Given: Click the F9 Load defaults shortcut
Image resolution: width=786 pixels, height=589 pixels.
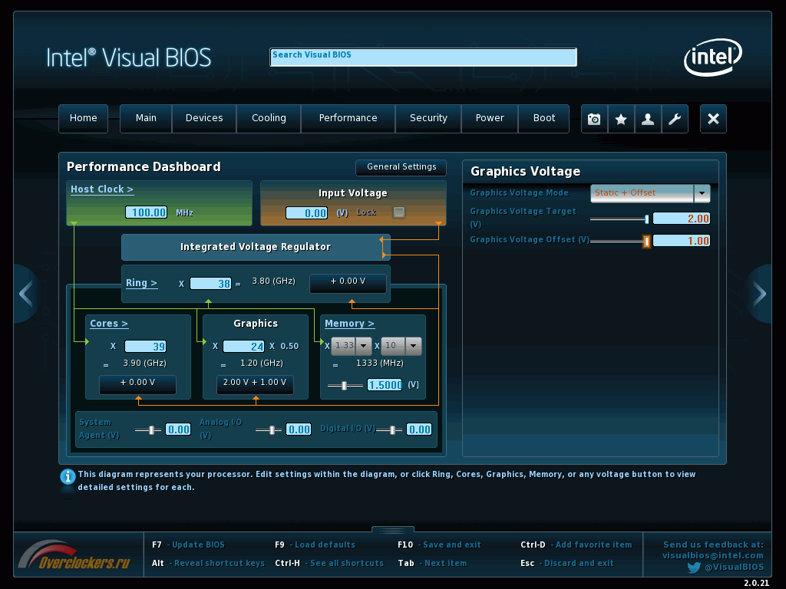Looking at the screenshot, I should tap(315, 545).
